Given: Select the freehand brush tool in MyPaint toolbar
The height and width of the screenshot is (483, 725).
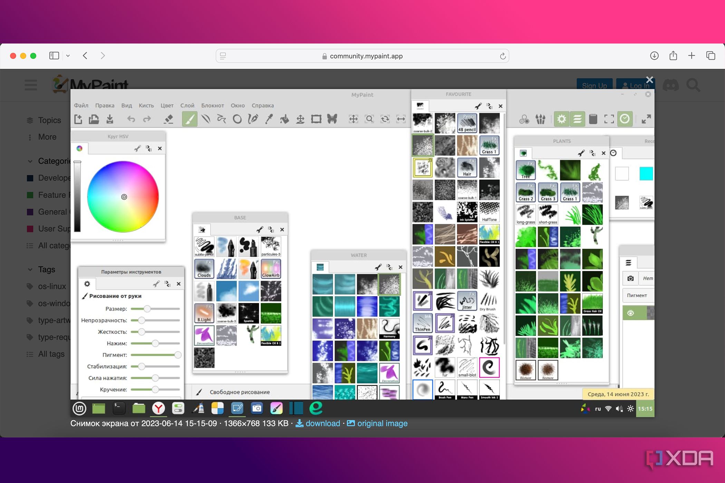Looking at the screenshot, I should tap(190, 119).
